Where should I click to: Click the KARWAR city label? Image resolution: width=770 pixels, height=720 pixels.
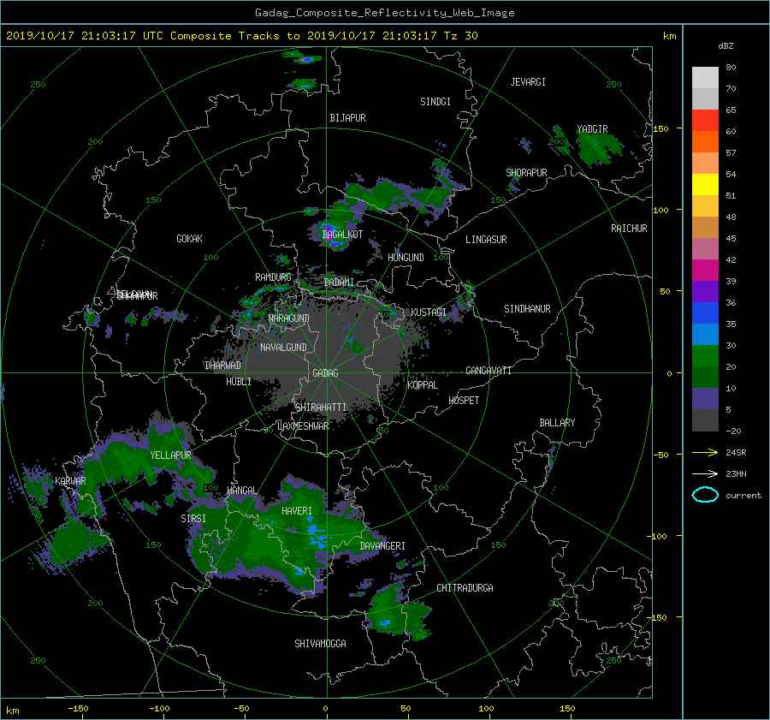click(70, 481)
